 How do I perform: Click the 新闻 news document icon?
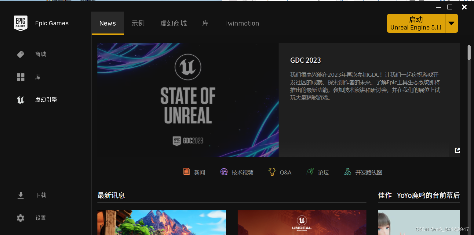coord(187,172)
